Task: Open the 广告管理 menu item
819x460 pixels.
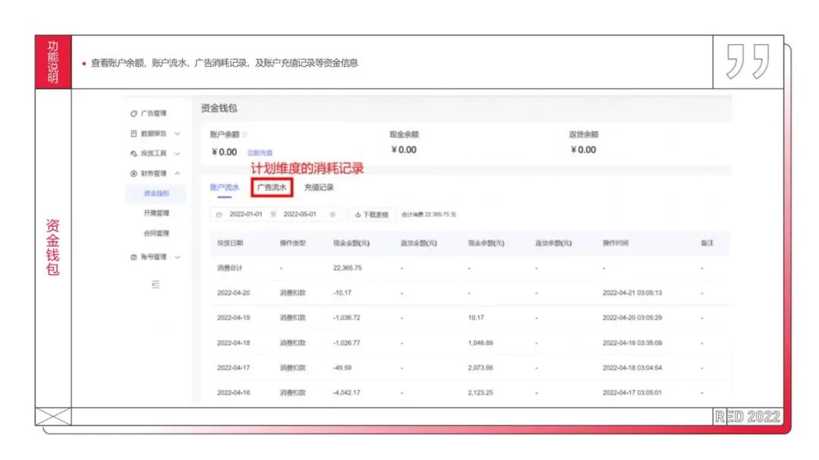Action: (x=153, y=114)
